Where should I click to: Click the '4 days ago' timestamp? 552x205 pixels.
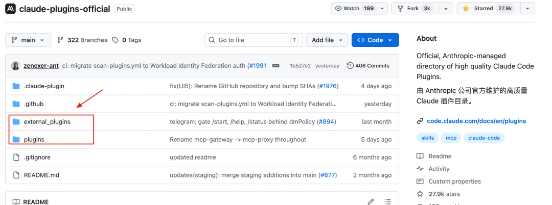click(376, 86)
